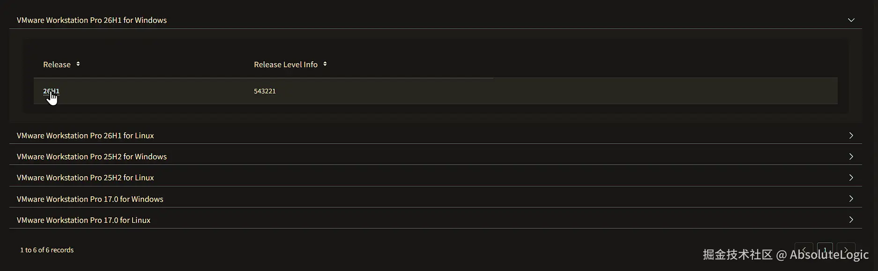Expand 17.0 for Linux chevron arrow
This screenshot has height=271, width=878.
[x=851, y=220]
